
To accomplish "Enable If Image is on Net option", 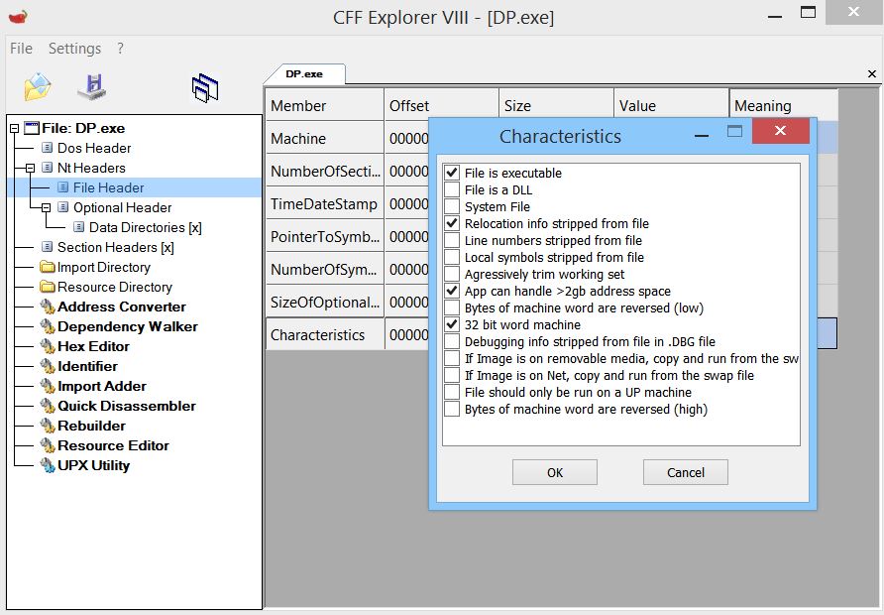I will pyautogui.click(x=452, y=375).
